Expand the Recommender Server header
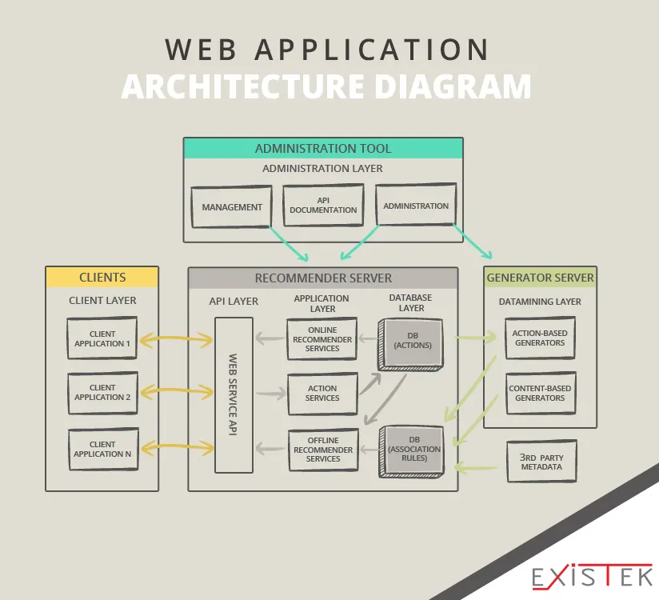The image size is (659, 600). pos(322,278)
